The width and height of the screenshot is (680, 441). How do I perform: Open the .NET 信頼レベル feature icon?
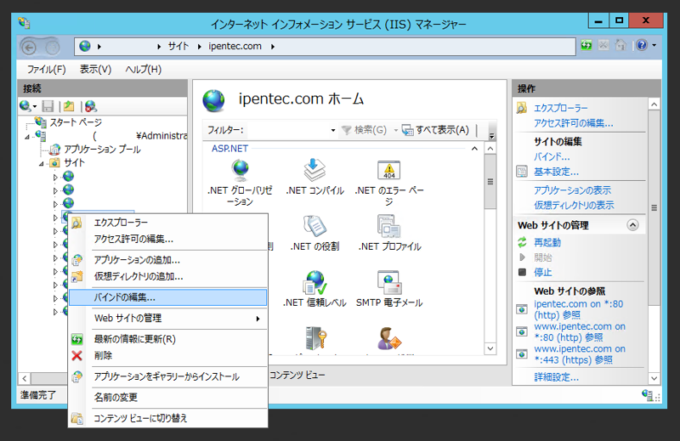314,282
